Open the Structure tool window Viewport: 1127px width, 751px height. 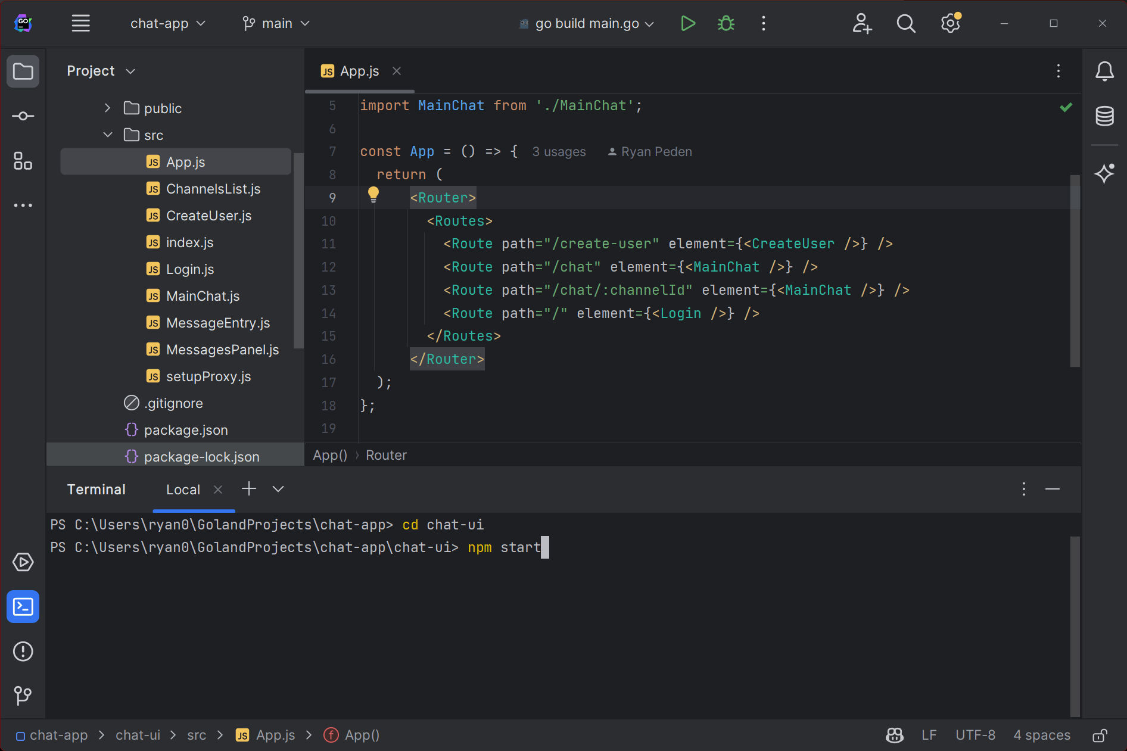pos(23,161)
